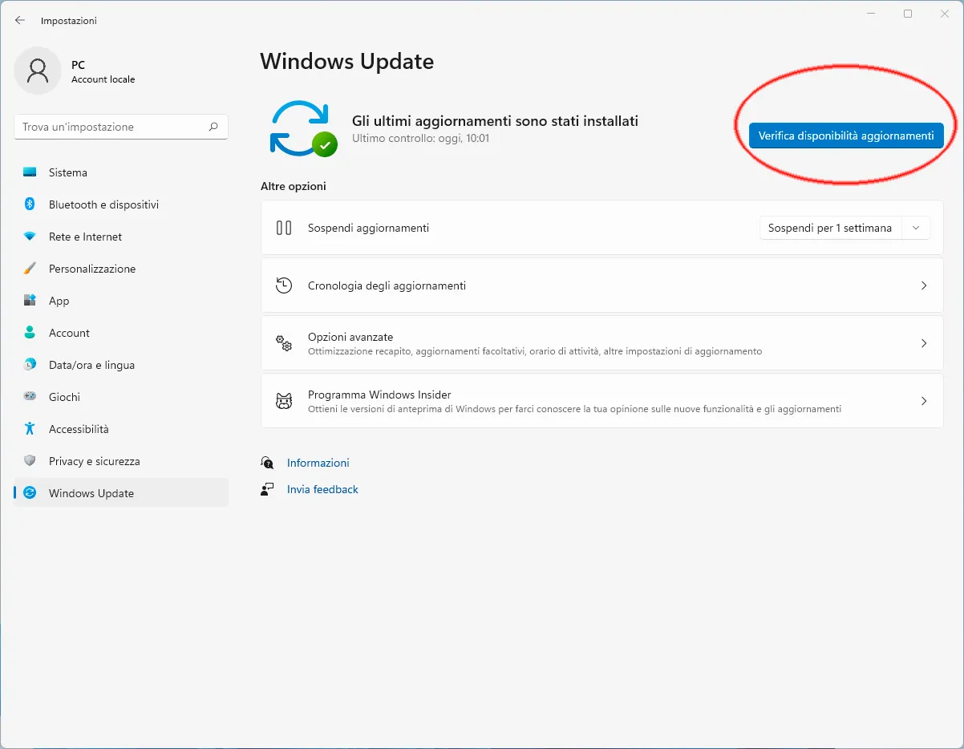The image size is (964, 749).
Task: Expand Opzioni avanzate via its chevron
Action: point(924,343)
